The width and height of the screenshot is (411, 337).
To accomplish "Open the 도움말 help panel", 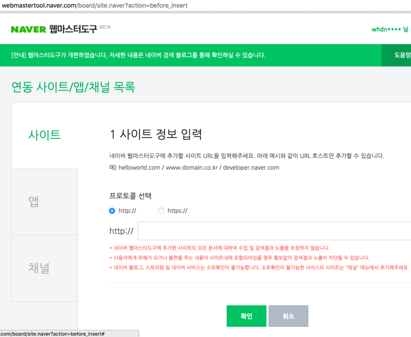I will point(402,55).
